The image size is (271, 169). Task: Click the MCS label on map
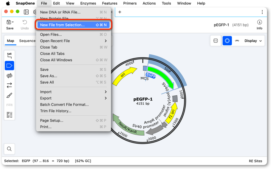[x=145, y=79]
